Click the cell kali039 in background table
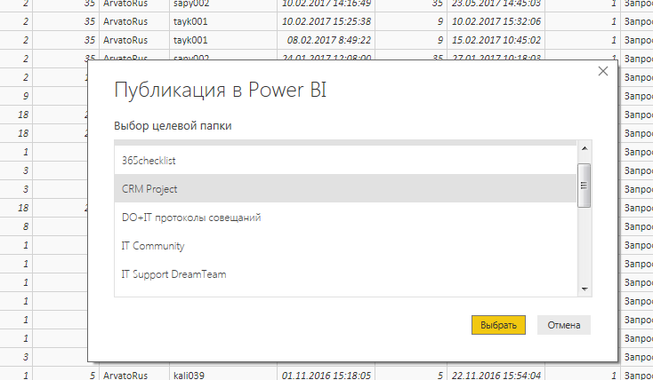 click(223, 375)
